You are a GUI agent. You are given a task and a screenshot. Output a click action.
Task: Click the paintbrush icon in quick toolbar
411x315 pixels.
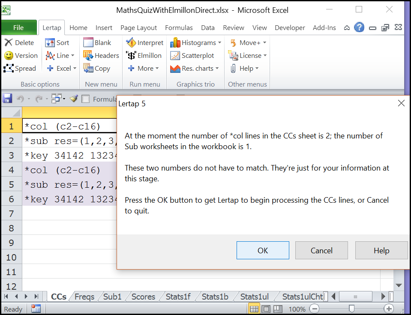pos(74,99)
